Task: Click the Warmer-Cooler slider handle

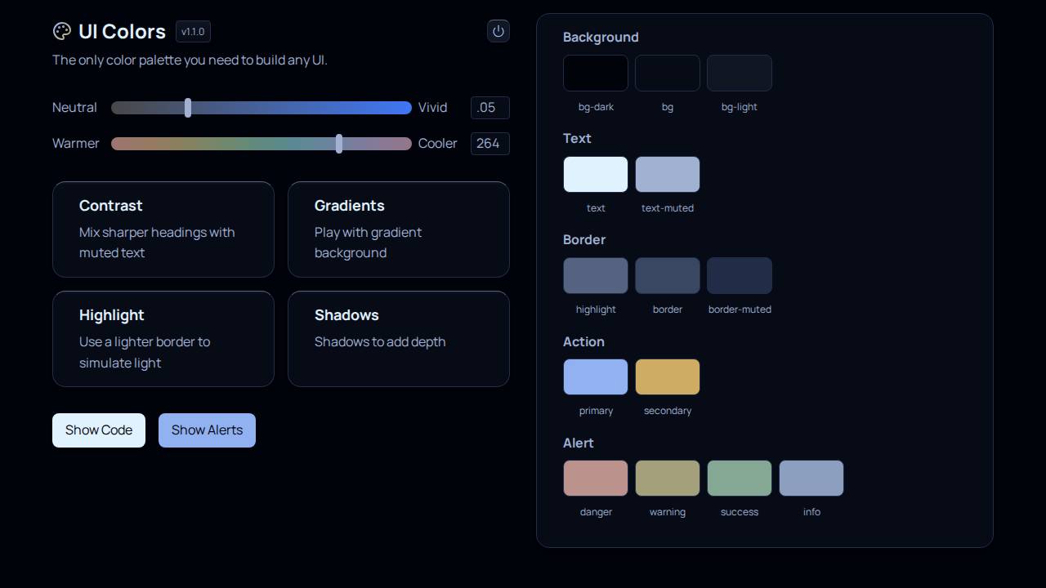Action: (x=339, y=143)
